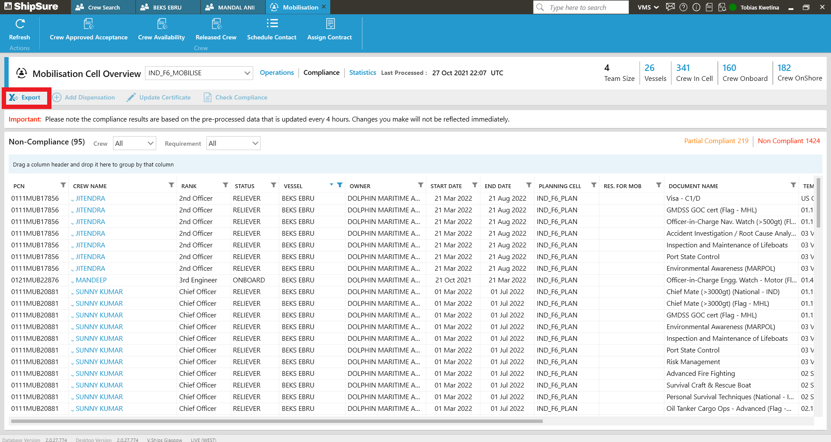This screenshot has width=831, height=442.
Task: Open the Operations view link
Action: point(277,73)
